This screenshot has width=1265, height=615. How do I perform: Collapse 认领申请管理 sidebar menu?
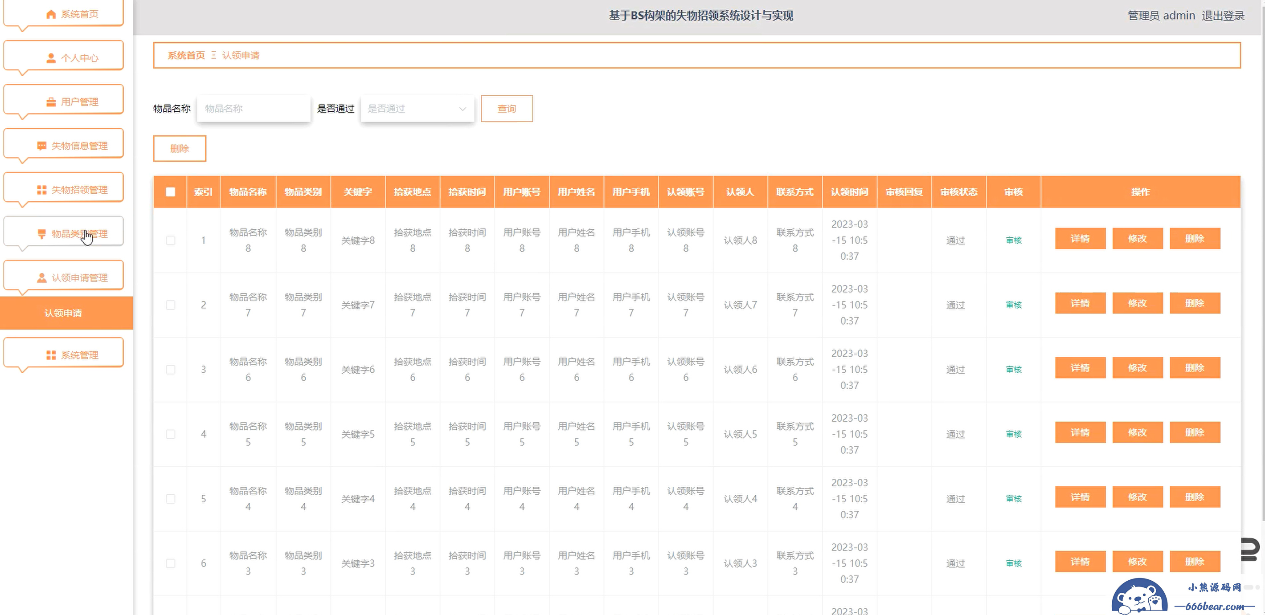pyautogui.click(x=63, y=275)
